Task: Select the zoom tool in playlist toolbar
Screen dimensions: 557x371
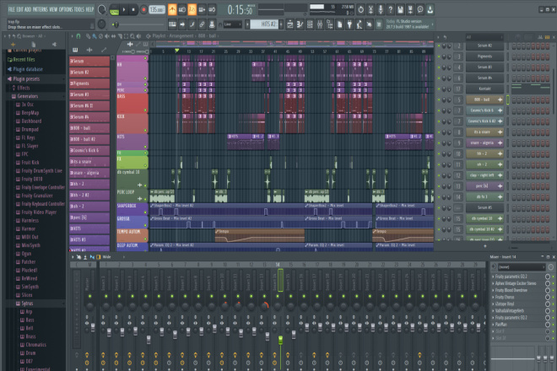Action: (x=132, y=36)
